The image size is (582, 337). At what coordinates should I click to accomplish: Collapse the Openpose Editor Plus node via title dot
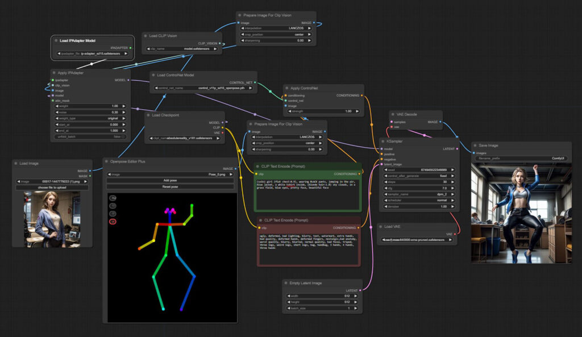click(106, 161)
